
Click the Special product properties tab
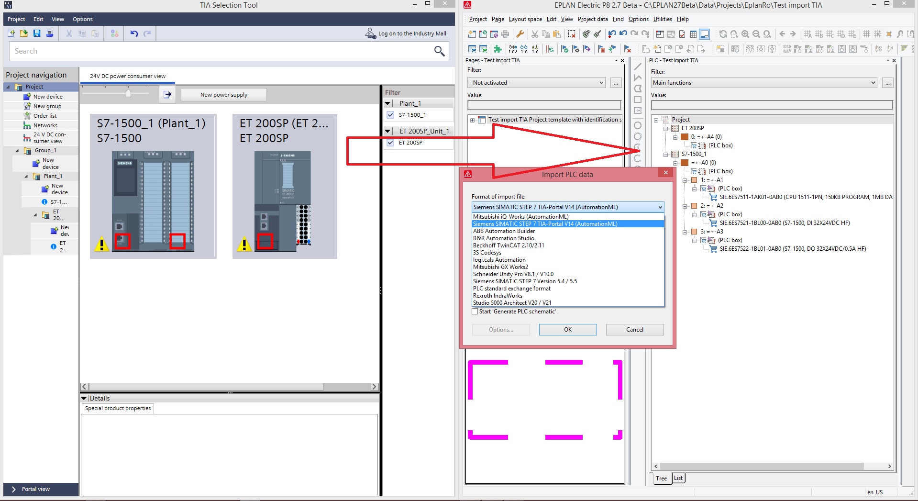(118, 408)
